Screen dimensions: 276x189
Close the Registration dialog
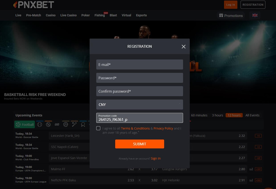(x=184, y=47)
